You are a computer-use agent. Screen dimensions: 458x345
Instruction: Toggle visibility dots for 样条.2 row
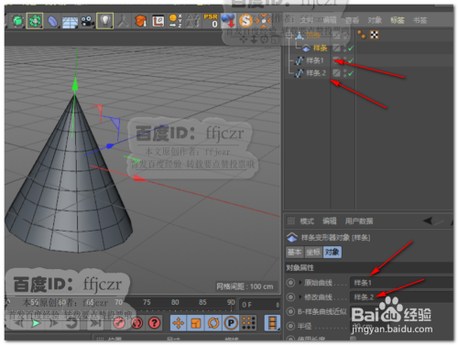(344, 73)
